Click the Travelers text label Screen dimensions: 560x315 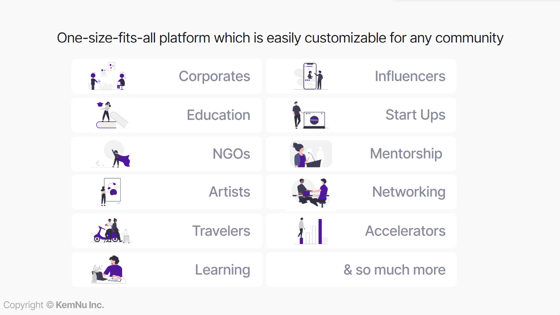click(x=221, y=231)
